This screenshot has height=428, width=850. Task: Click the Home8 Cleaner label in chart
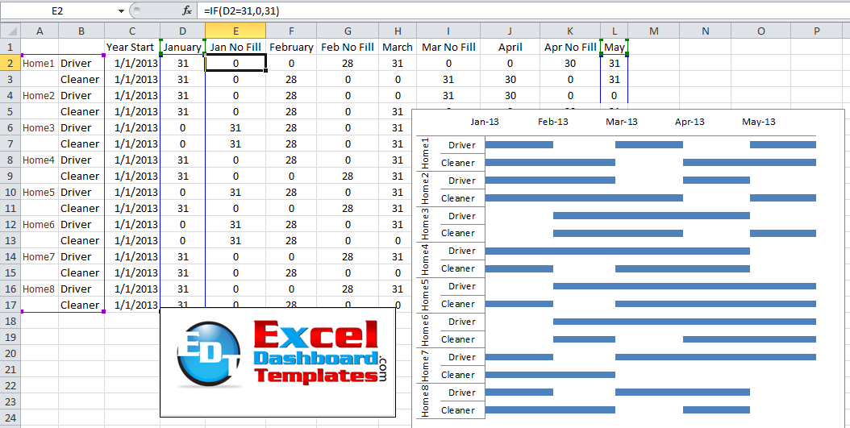tap(457, 410)
